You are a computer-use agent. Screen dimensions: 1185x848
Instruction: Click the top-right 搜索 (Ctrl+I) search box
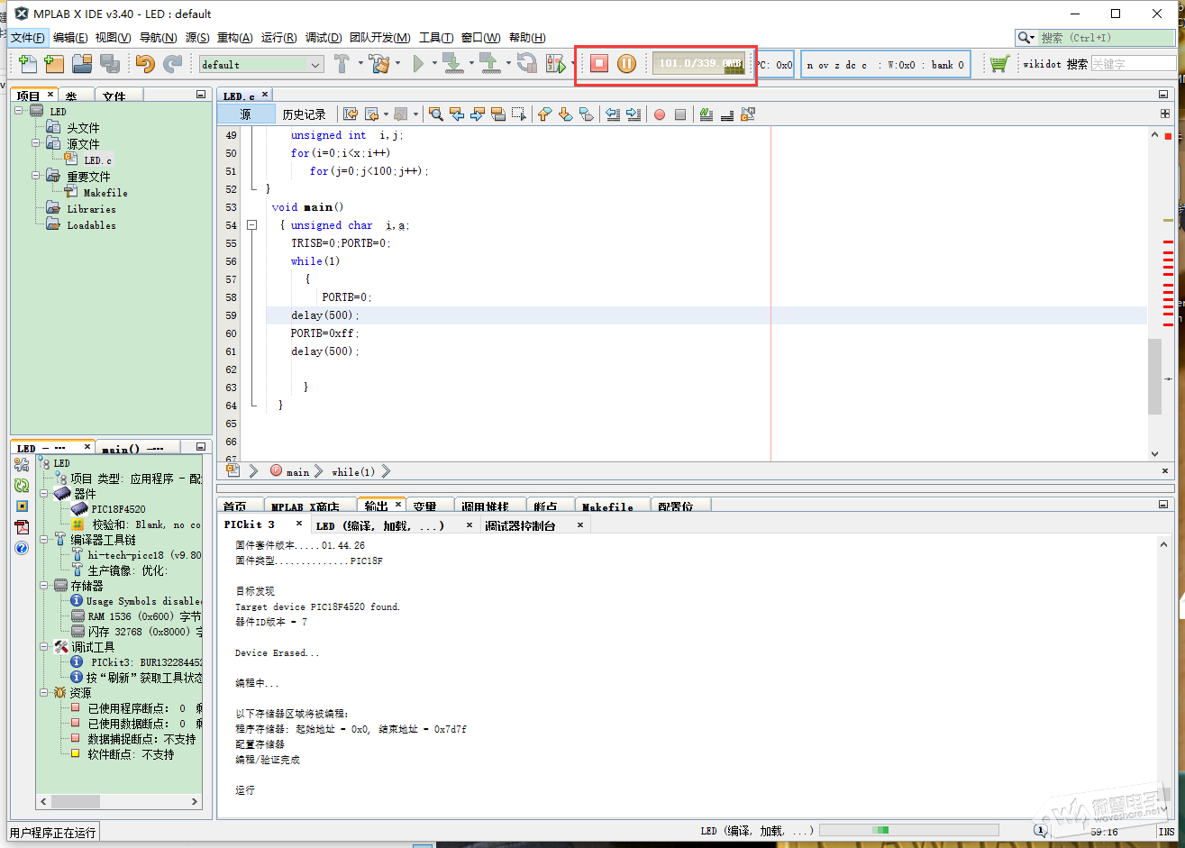[1094, 38]
